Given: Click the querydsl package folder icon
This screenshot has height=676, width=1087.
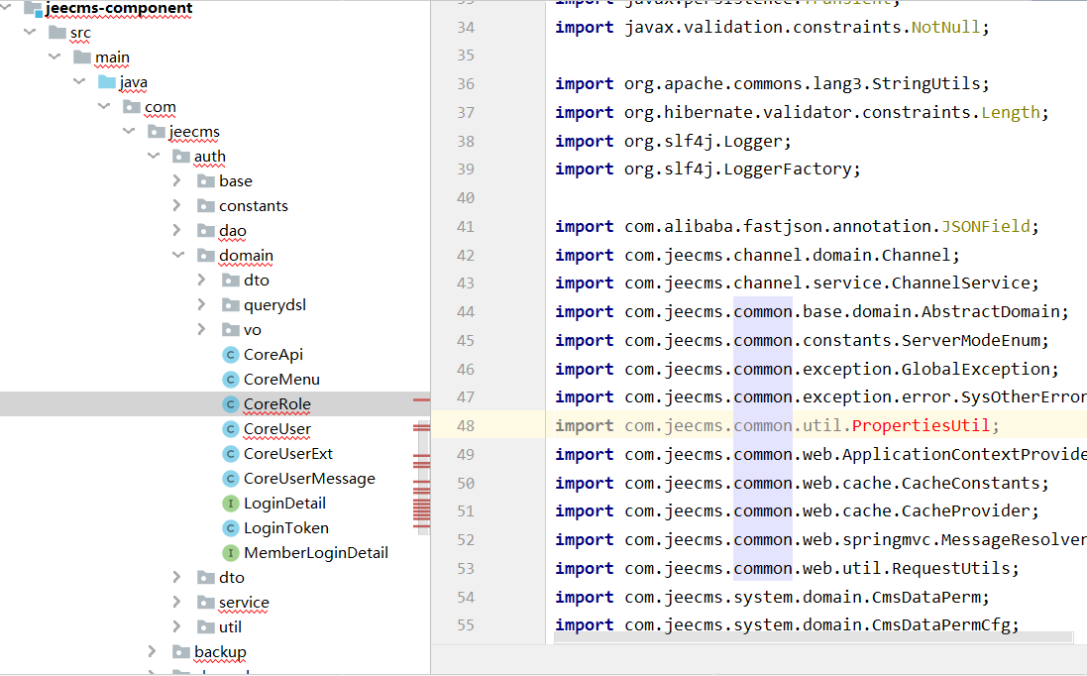Looking at the screenshot, I should coord(231,305).
